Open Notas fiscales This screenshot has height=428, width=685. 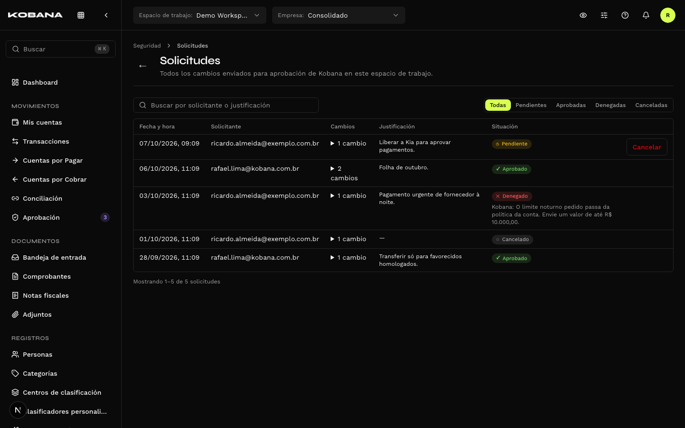(x=60, y=295)
